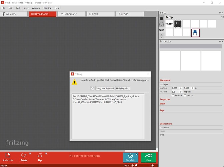Click the missing part details text box

pos(108,116)
